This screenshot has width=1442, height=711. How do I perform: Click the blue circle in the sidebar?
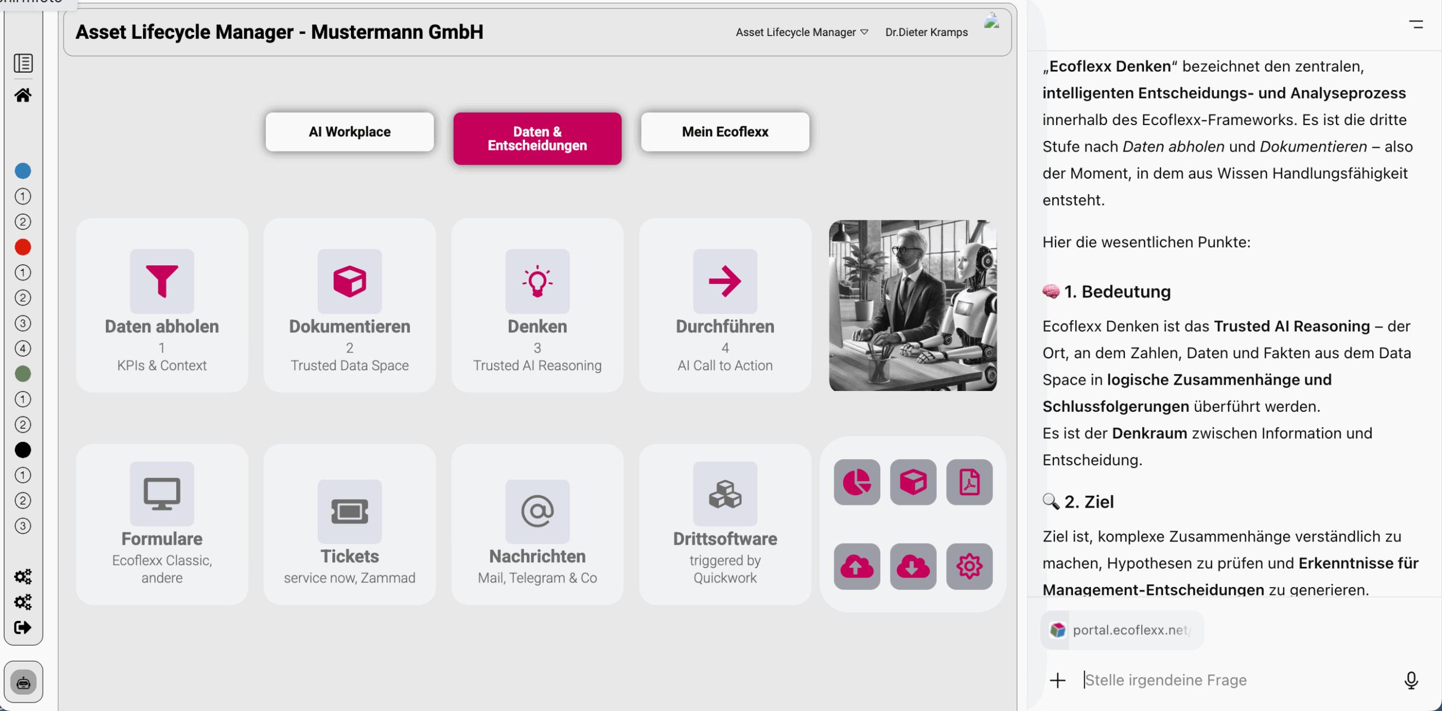tap(23, 171)
